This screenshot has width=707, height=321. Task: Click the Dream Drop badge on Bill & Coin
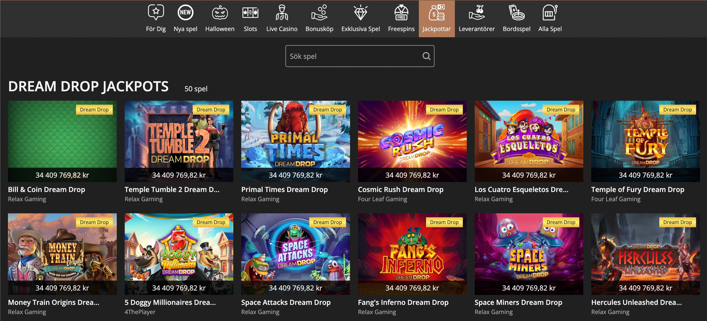tap(94, 110)
